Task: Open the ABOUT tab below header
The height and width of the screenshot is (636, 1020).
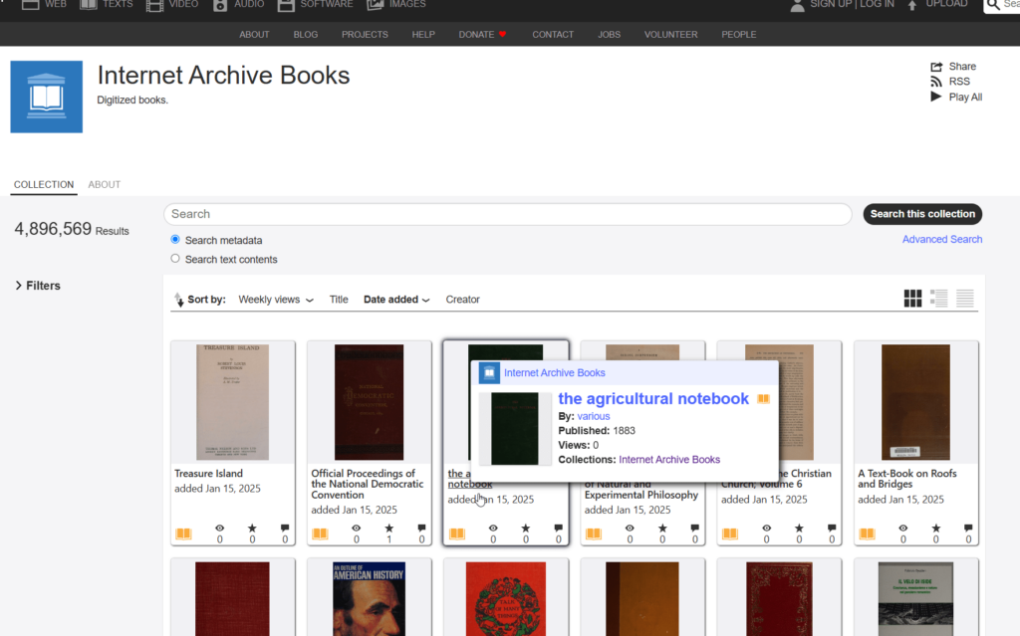Action: point(104,185)
